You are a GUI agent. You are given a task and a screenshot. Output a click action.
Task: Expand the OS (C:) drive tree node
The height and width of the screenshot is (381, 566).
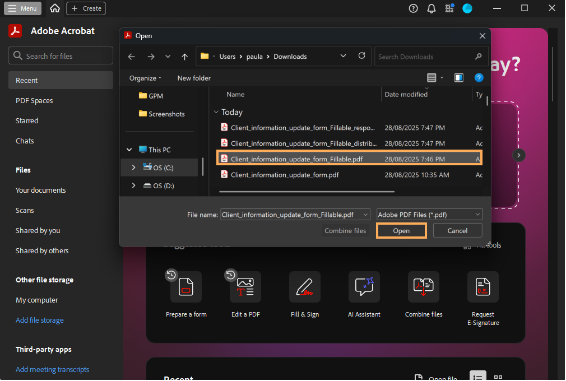click(x=133, y=168)
